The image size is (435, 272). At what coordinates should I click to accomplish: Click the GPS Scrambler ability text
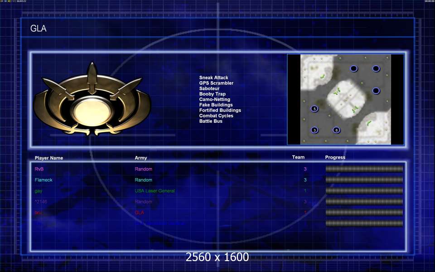pyautogui.click(x=216, y=83)
